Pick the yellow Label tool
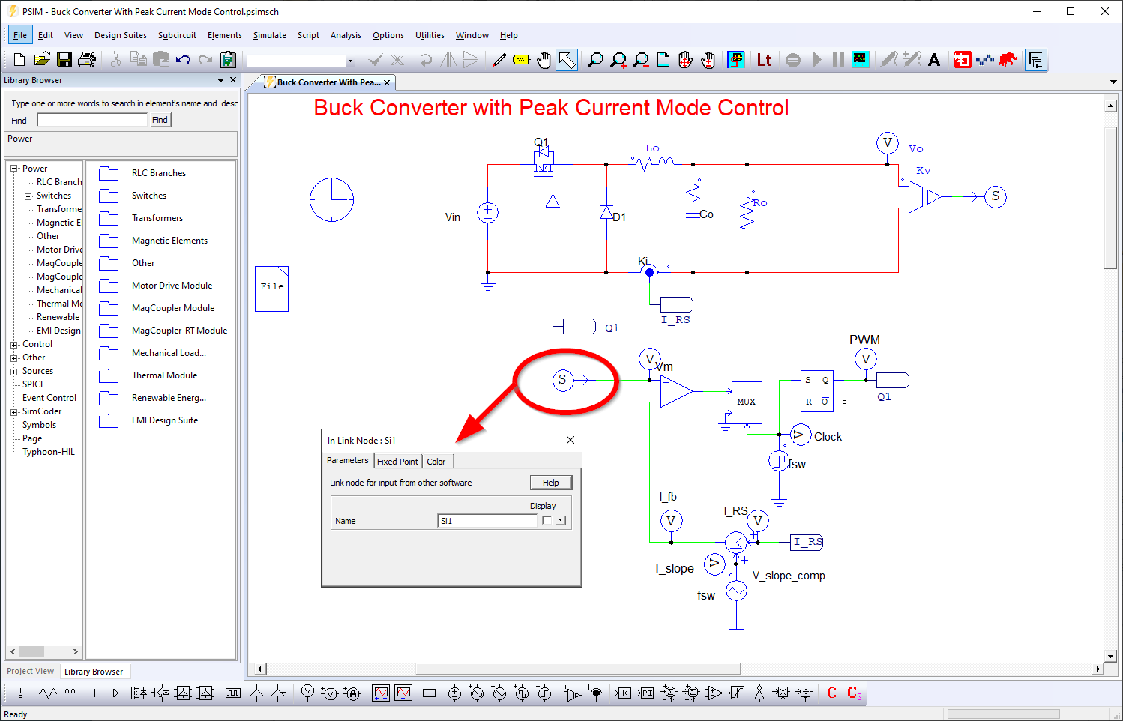The width and height of the screenshot is (1123, 721). point(521,60)
